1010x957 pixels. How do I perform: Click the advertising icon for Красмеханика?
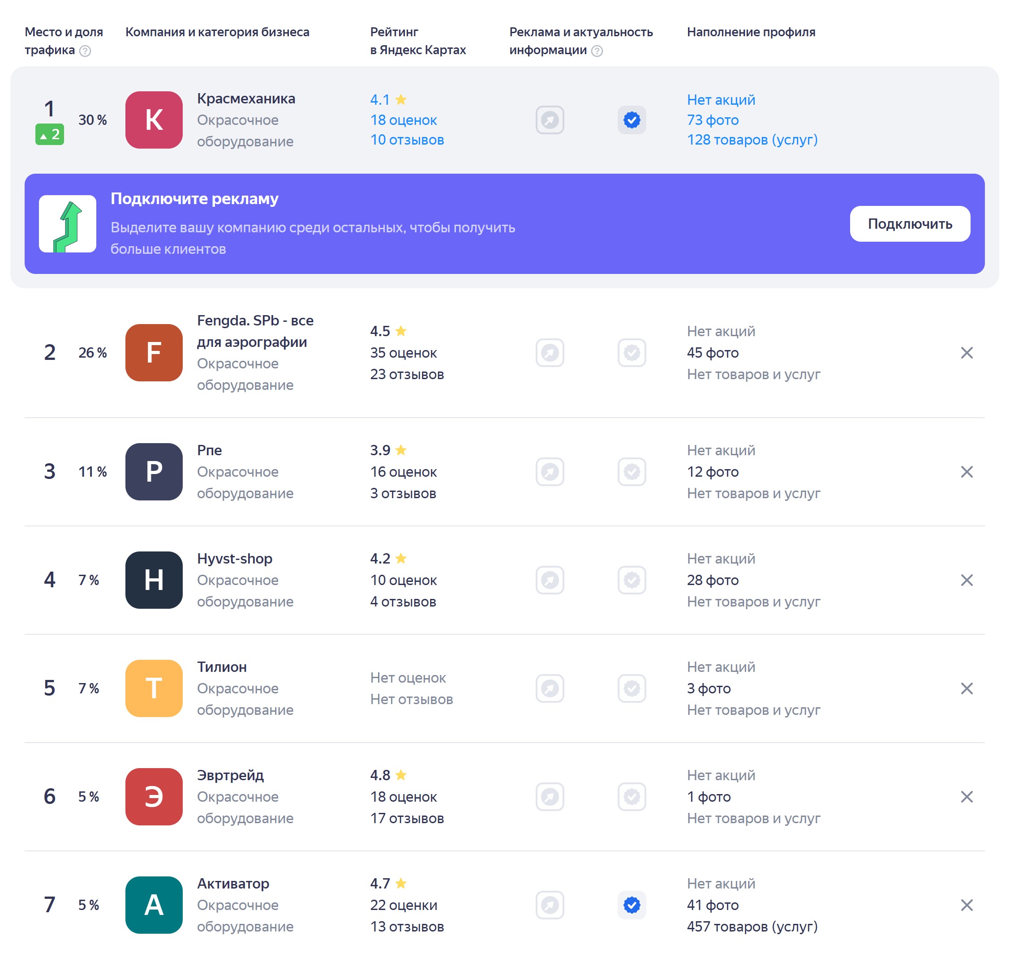coord(549,120)
